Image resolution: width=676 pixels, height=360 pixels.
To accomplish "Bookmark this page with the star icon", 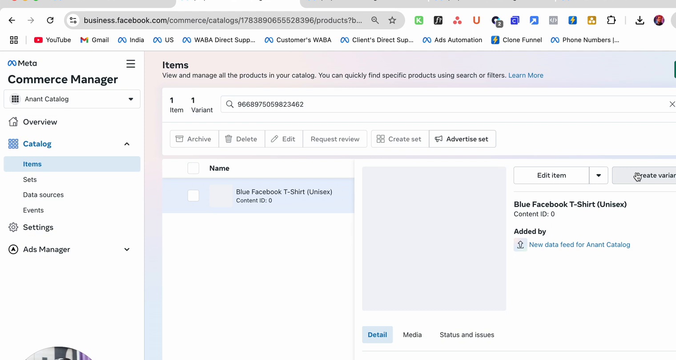I will [x=392, y=20].
